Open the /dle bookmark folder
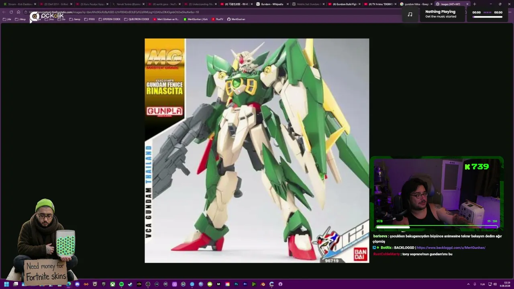Viewport: 514px width, 289px height. tap(7, 19)
